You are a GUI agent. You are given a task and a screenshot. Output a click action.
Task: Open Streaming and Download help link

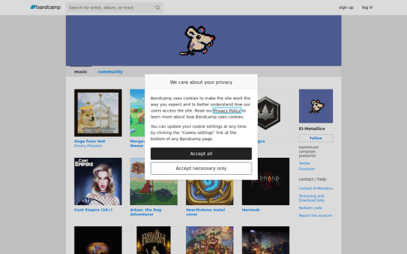click(x=311, y=198)
